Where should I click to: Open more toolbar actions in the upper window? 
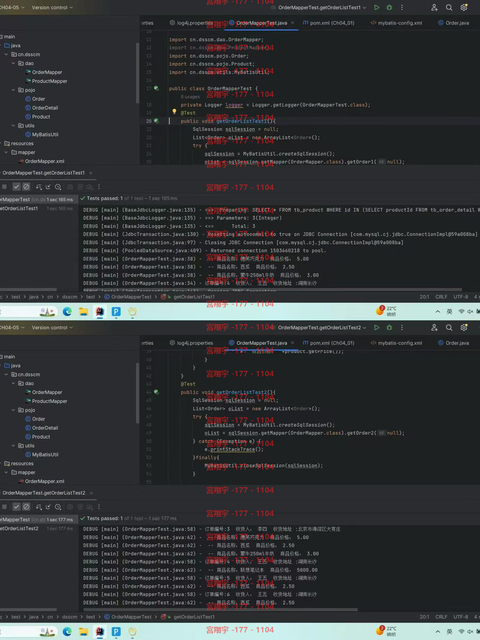[x=402, y=8]
